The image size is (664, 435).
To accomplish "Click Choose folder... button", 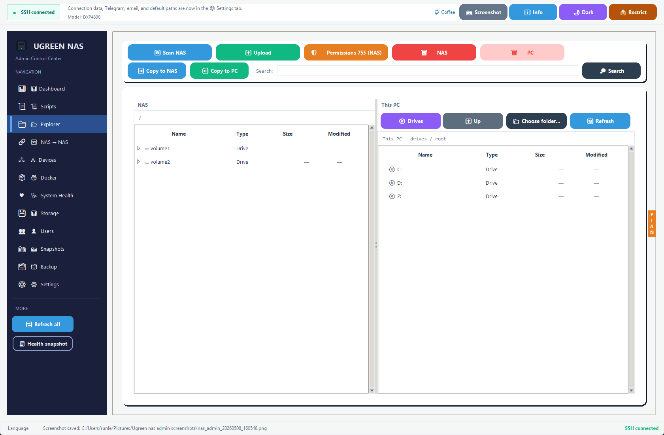I will click(536, 121).
